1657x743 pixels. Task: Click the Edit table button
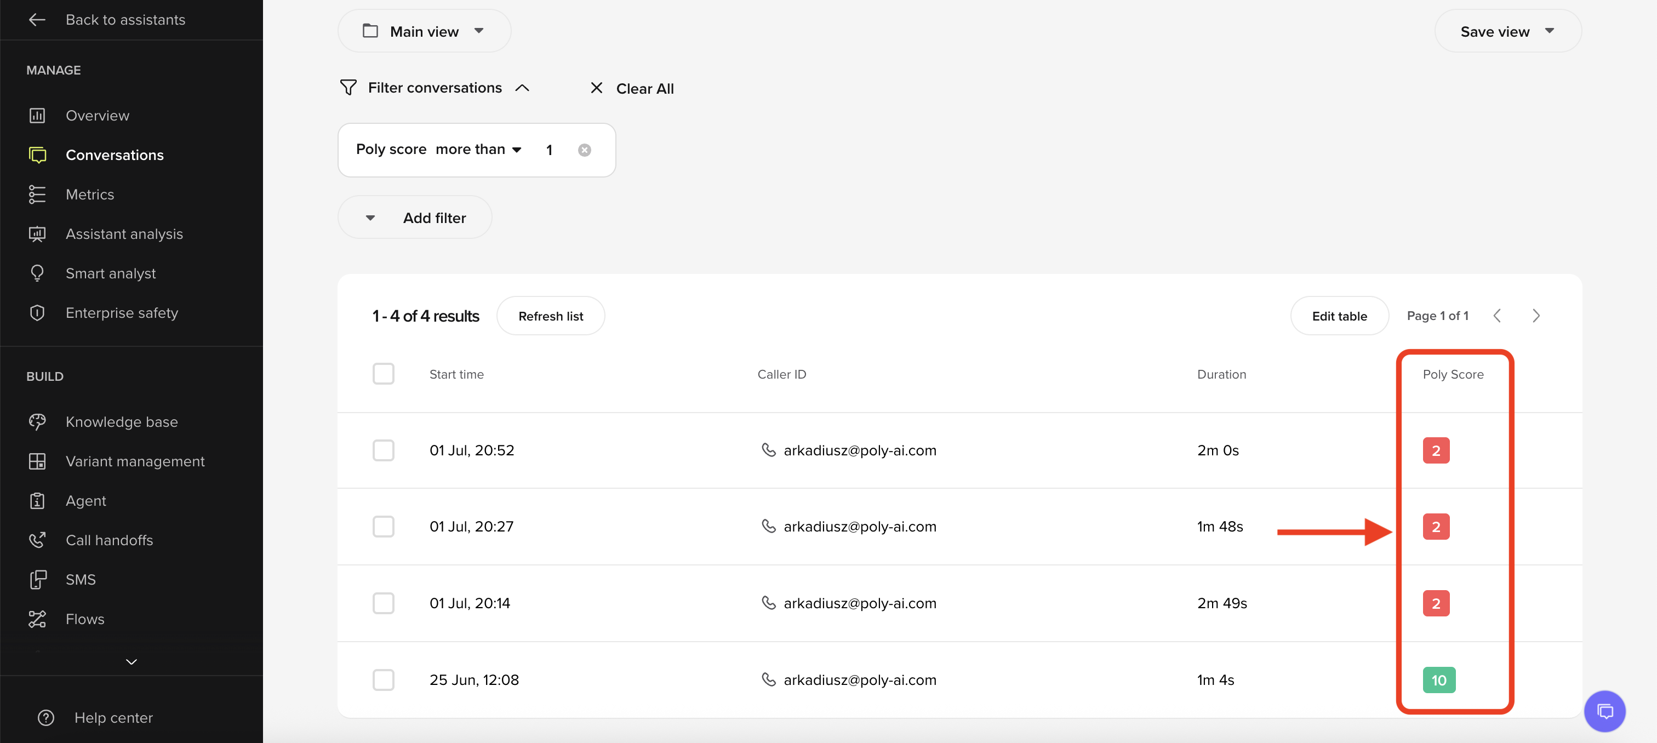pyautogui.click(x=1339, y=316)
